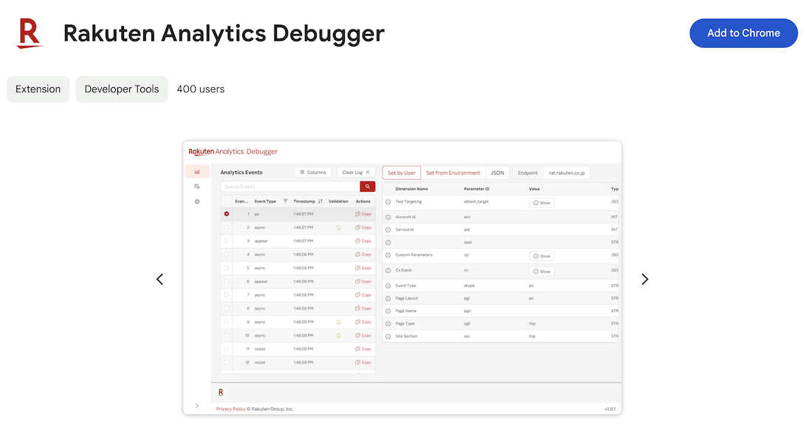Sort by Timestamp arrows icon

click(x=320, y=201)
